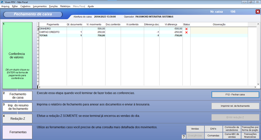Click the Vl.diferença column header

click(x=171, y=25)
